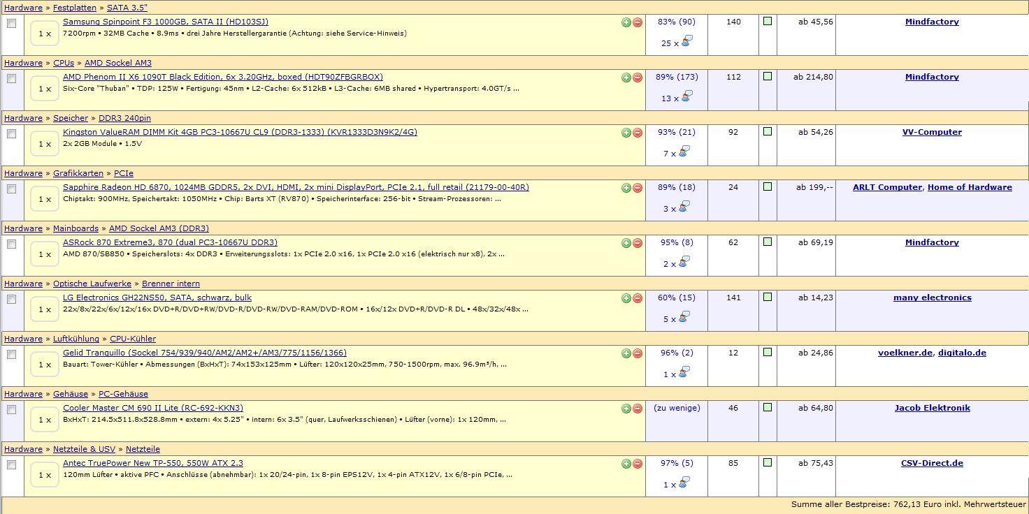This screenshot has height=514, width=1029.
Task: Open user comments icon for Sapphire Radeon (3 x)
Action: [684, 207]
